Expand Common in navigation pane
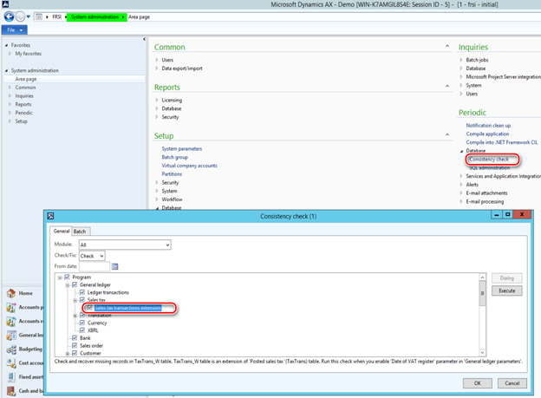Screen dimensions: 541x398 [10, 88]
